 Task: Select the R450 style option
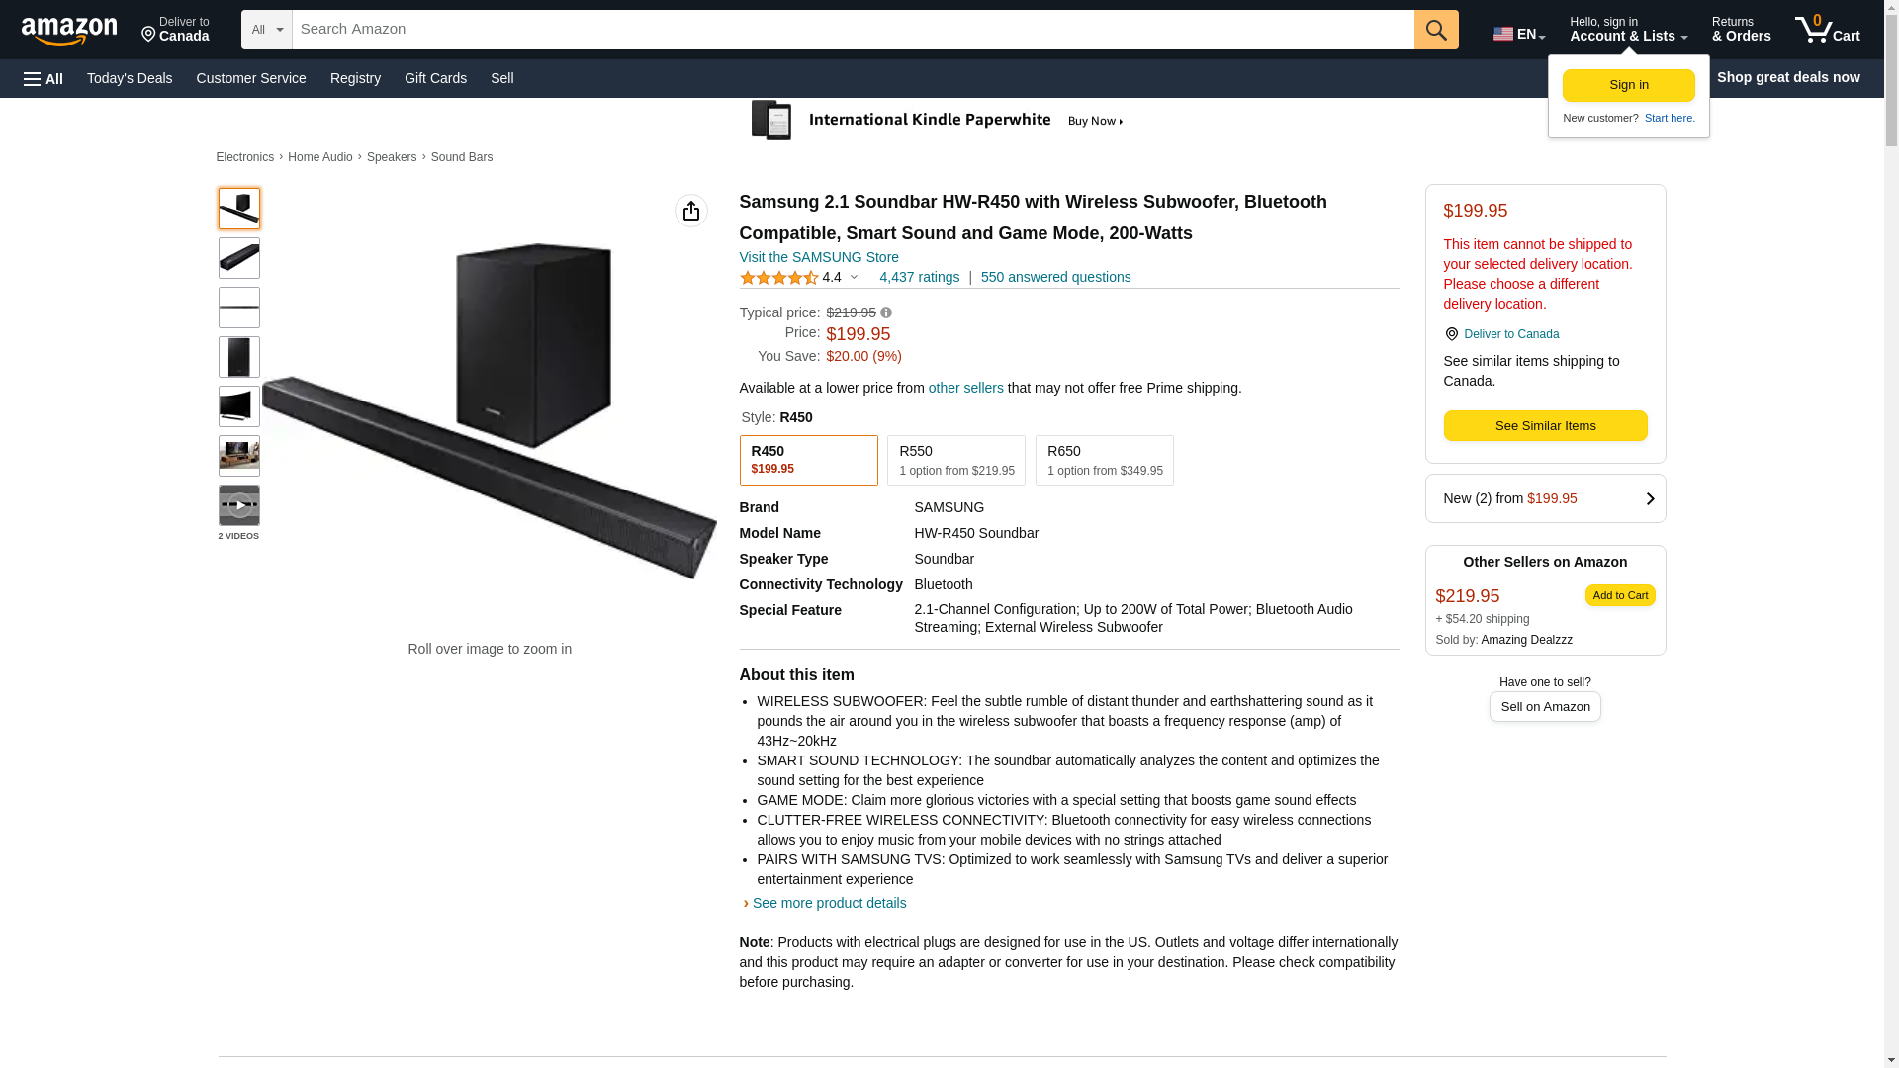tap(808, 460)
